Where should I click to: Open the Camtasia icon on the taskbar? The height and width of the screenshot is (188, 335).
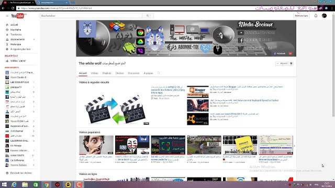coord(79,184)
